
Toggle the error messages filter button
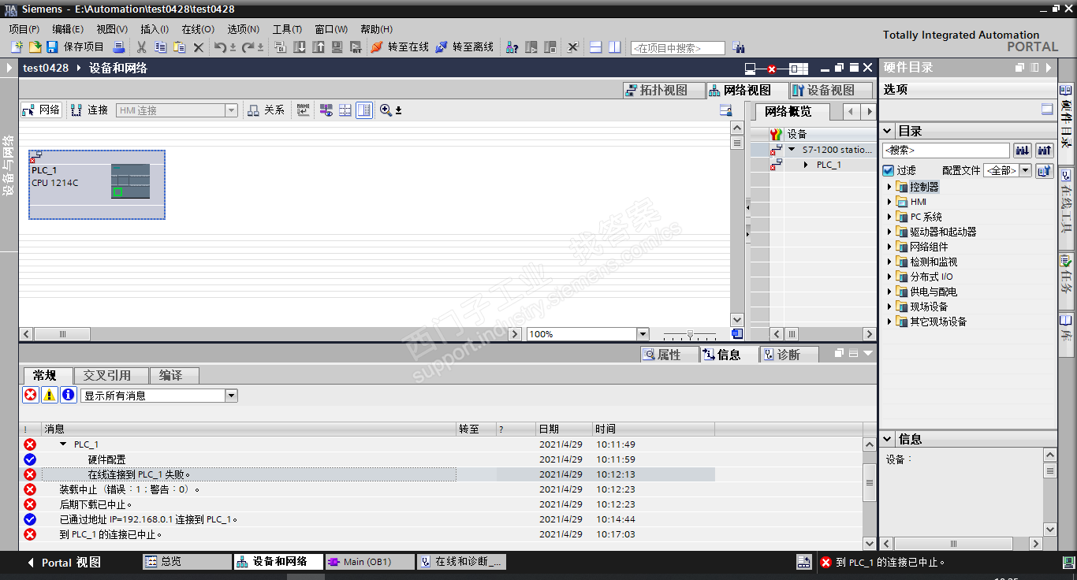coord(30,395)
